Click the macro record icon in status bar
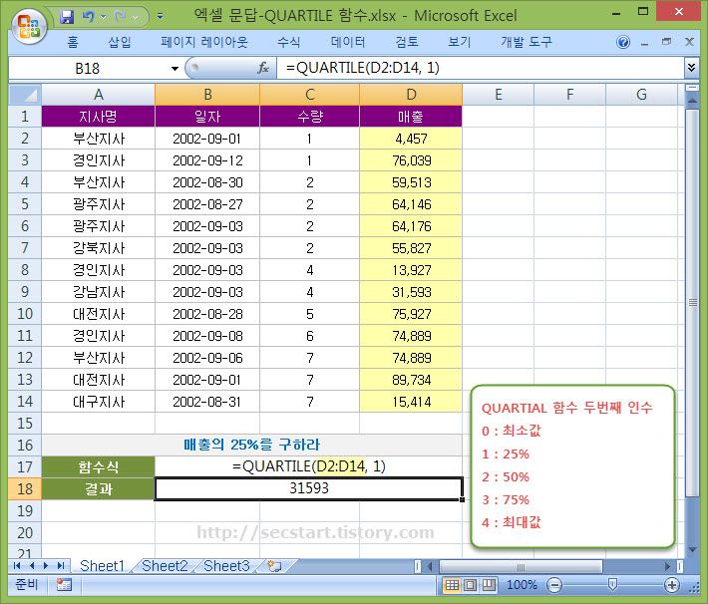 click(x=64, y=585)
